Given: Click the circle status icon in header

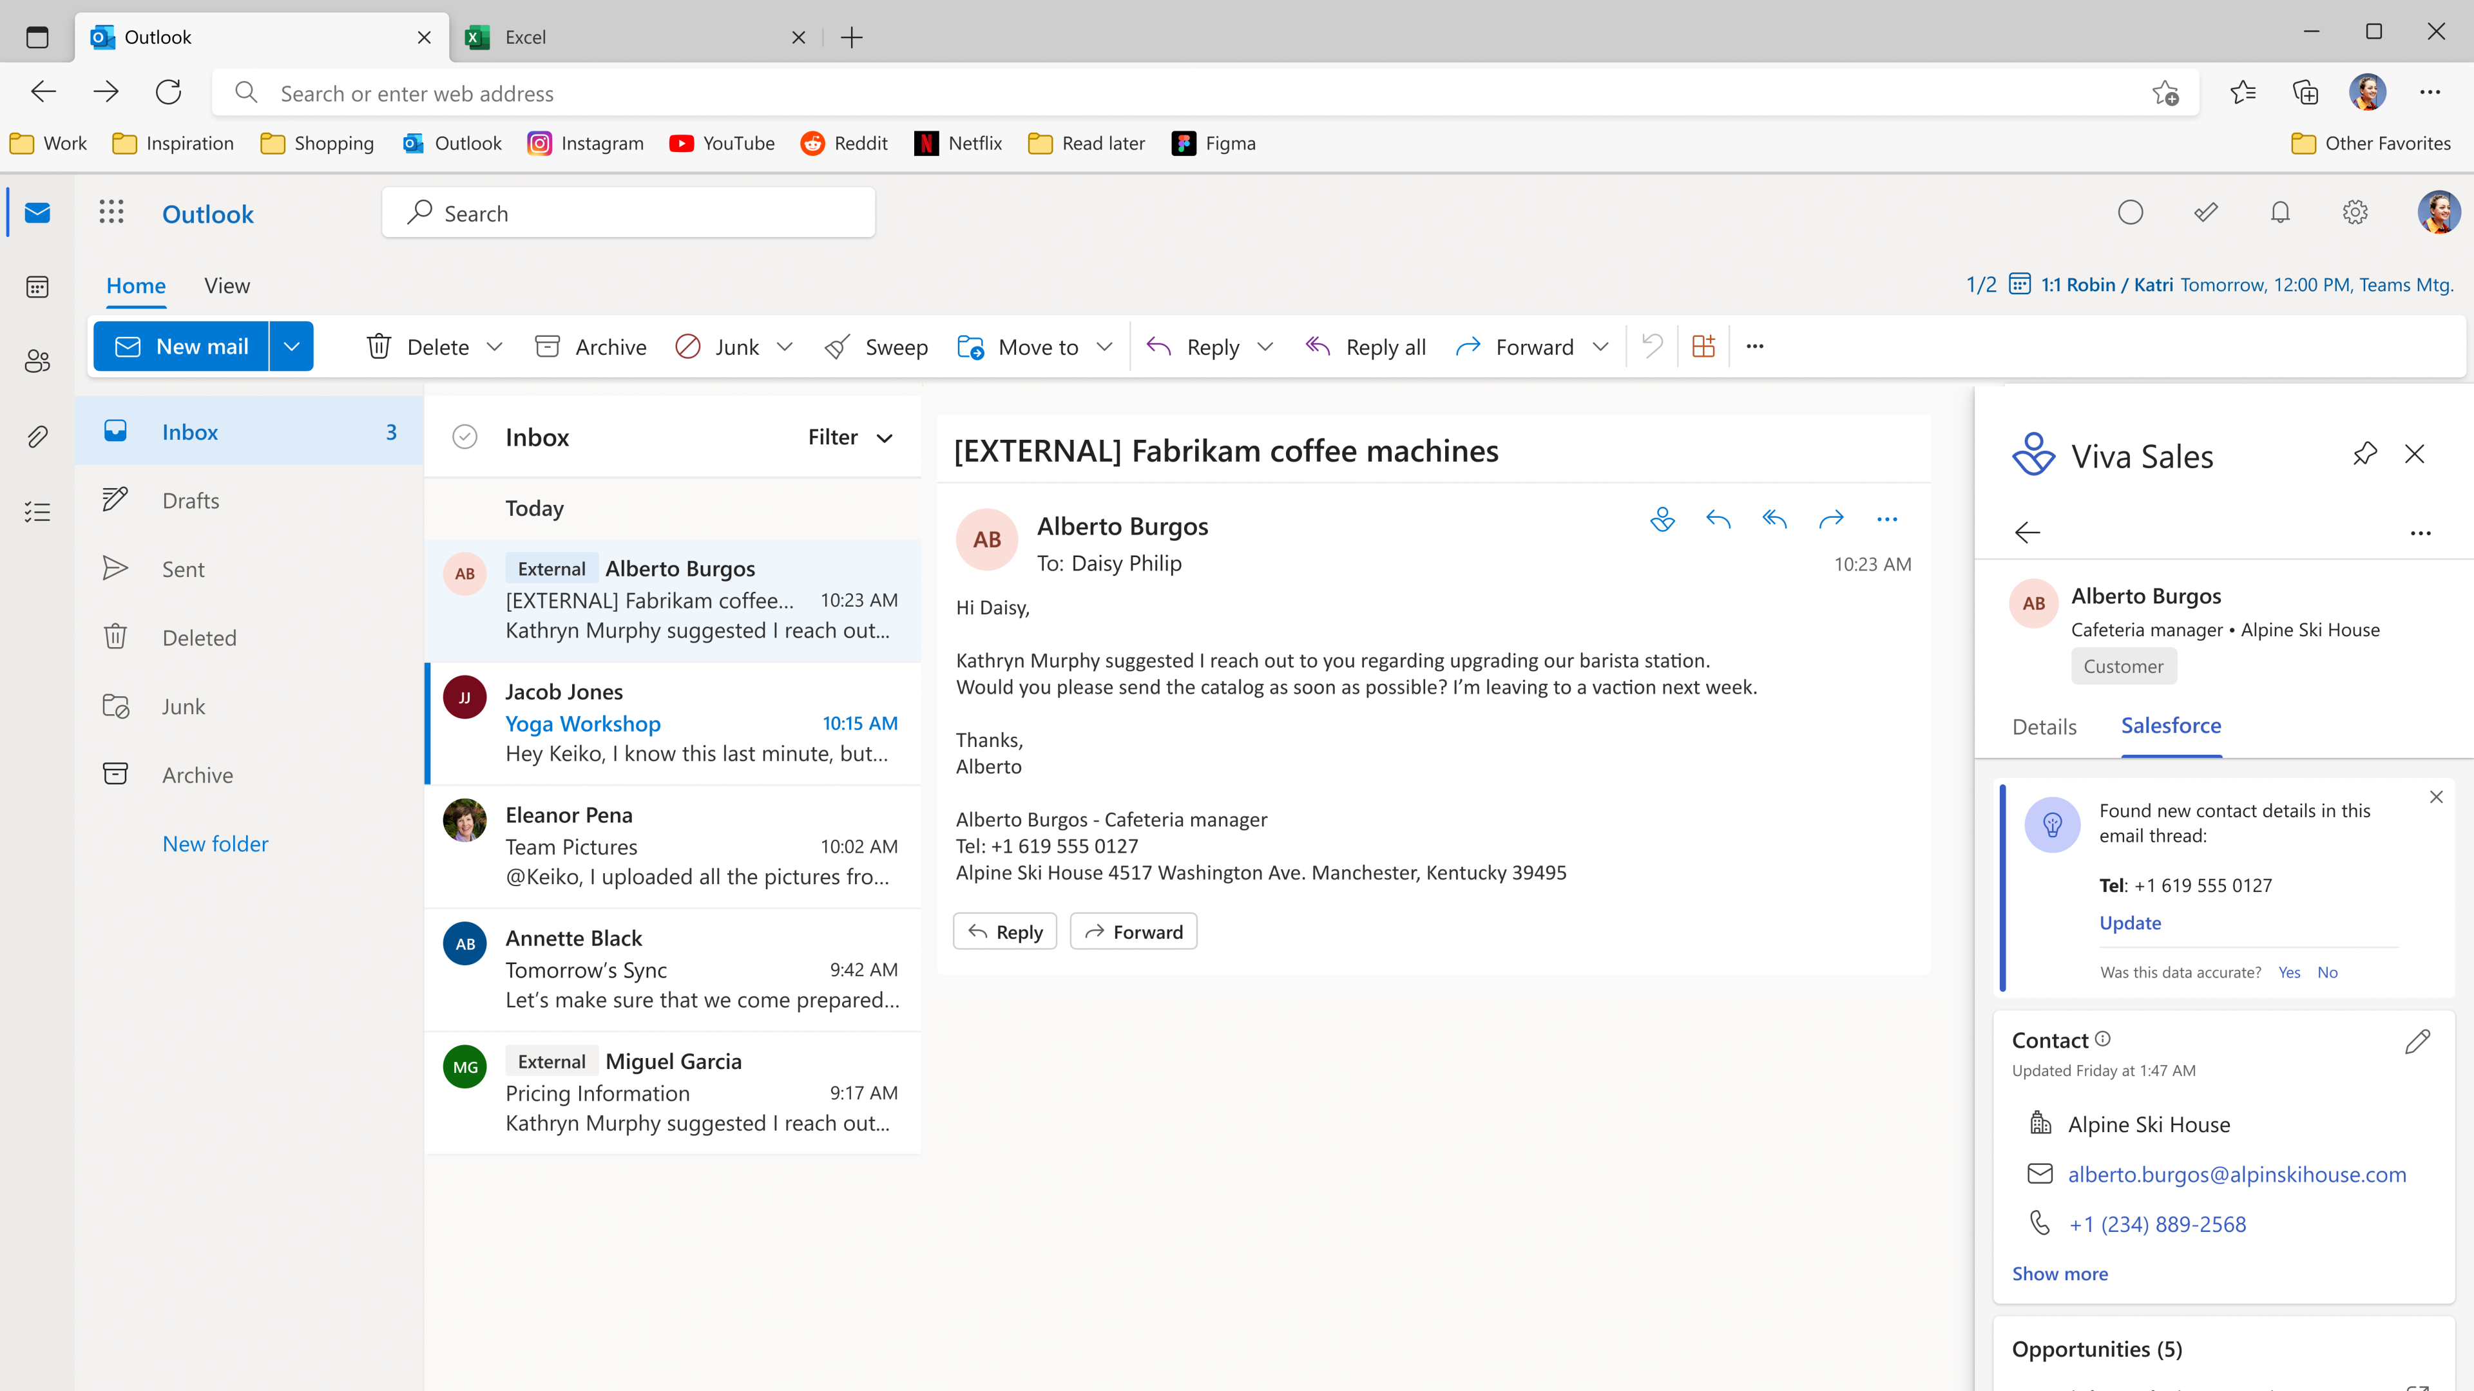Looking at the screenshot, I should (2130, 212).
